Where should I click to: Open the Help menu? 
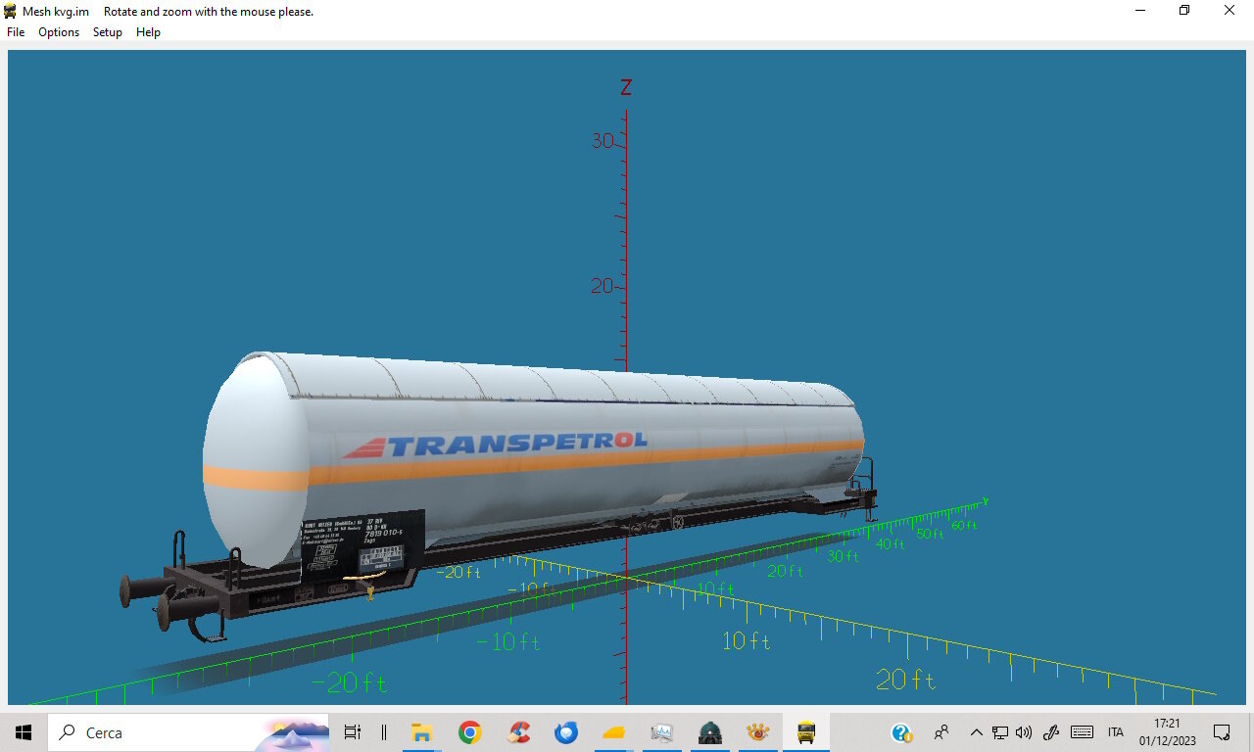148,32
